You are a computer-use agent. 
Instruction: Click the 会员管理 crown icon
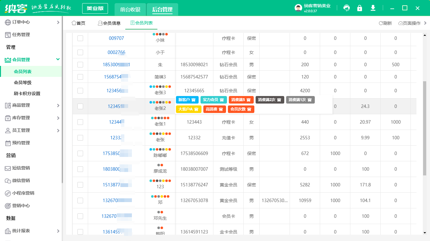tap(8, 60)
